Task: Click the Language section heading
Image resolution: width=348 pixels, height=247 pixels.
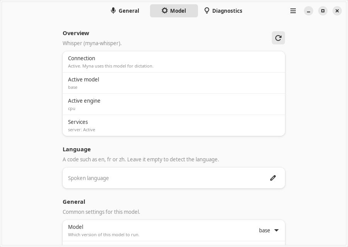Action: tap(77, 149)
